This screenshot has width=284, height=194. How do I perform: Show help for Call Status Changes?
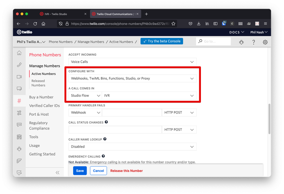click(106, 122)
